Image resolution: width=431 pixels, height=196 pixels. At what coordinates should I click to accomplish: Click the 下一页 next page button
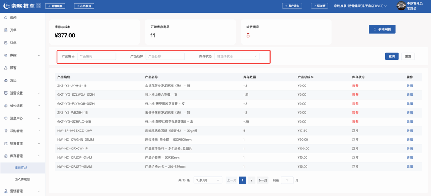(262, 180)
